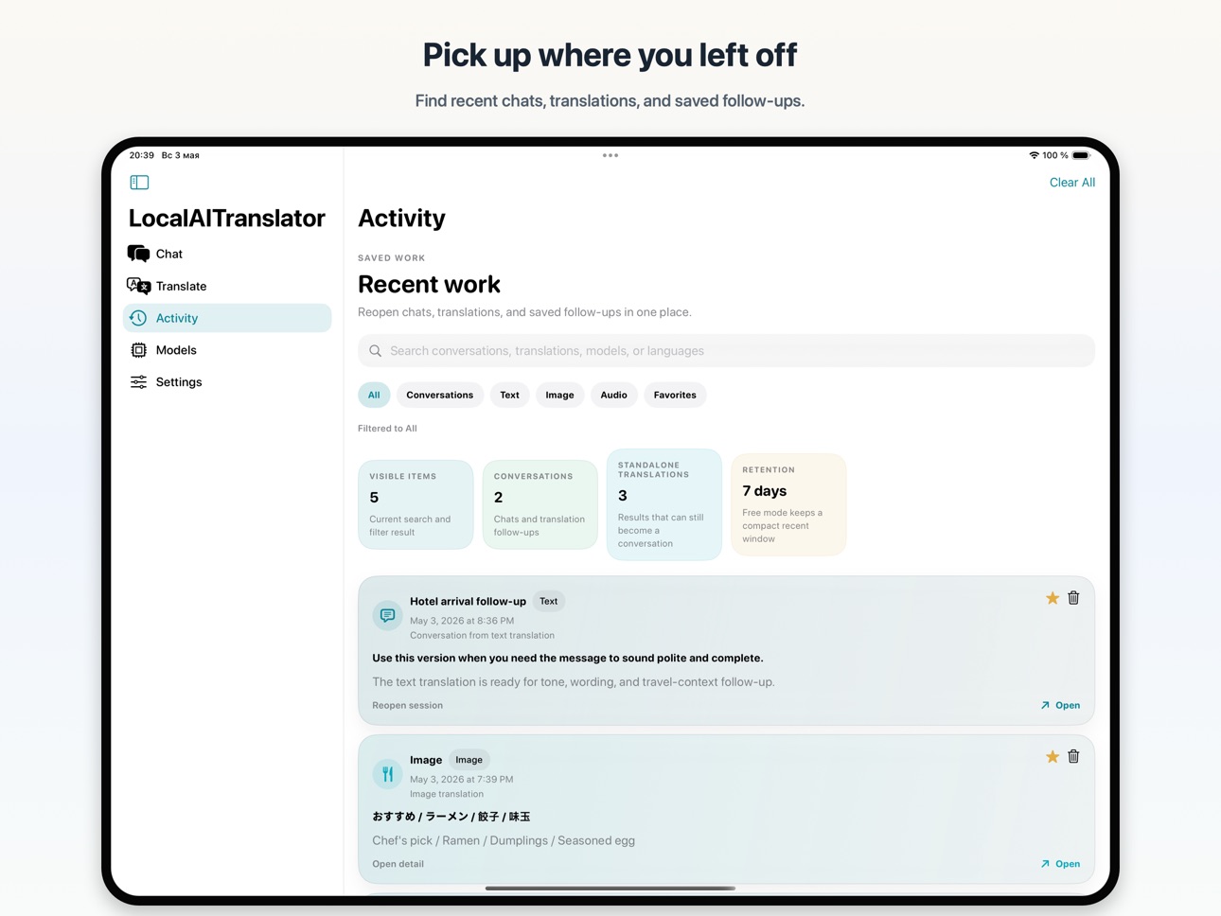Click the 'Chef's pick / Ramen' translation text
The width and height of the screenshot is (1221, 916).
(x=504, y=840)
